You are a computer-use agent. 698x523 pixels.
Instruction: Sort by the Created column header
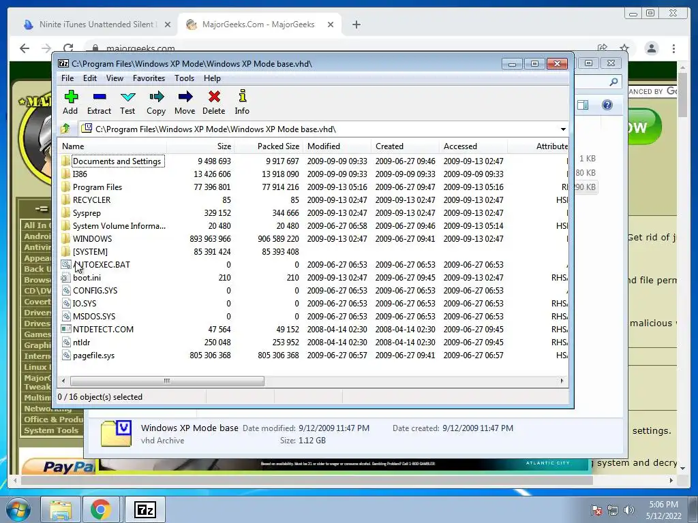point(405,146)
